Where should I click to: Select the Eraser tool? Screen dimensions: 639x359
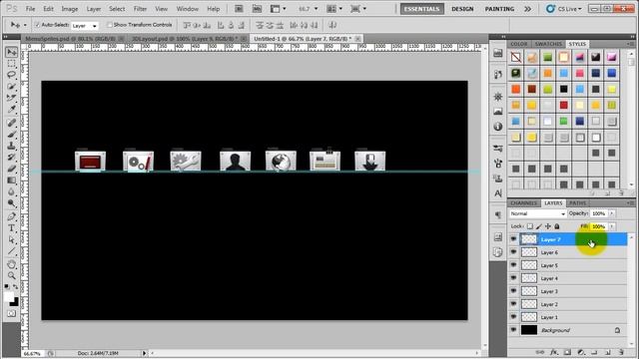tap(11, 169)
